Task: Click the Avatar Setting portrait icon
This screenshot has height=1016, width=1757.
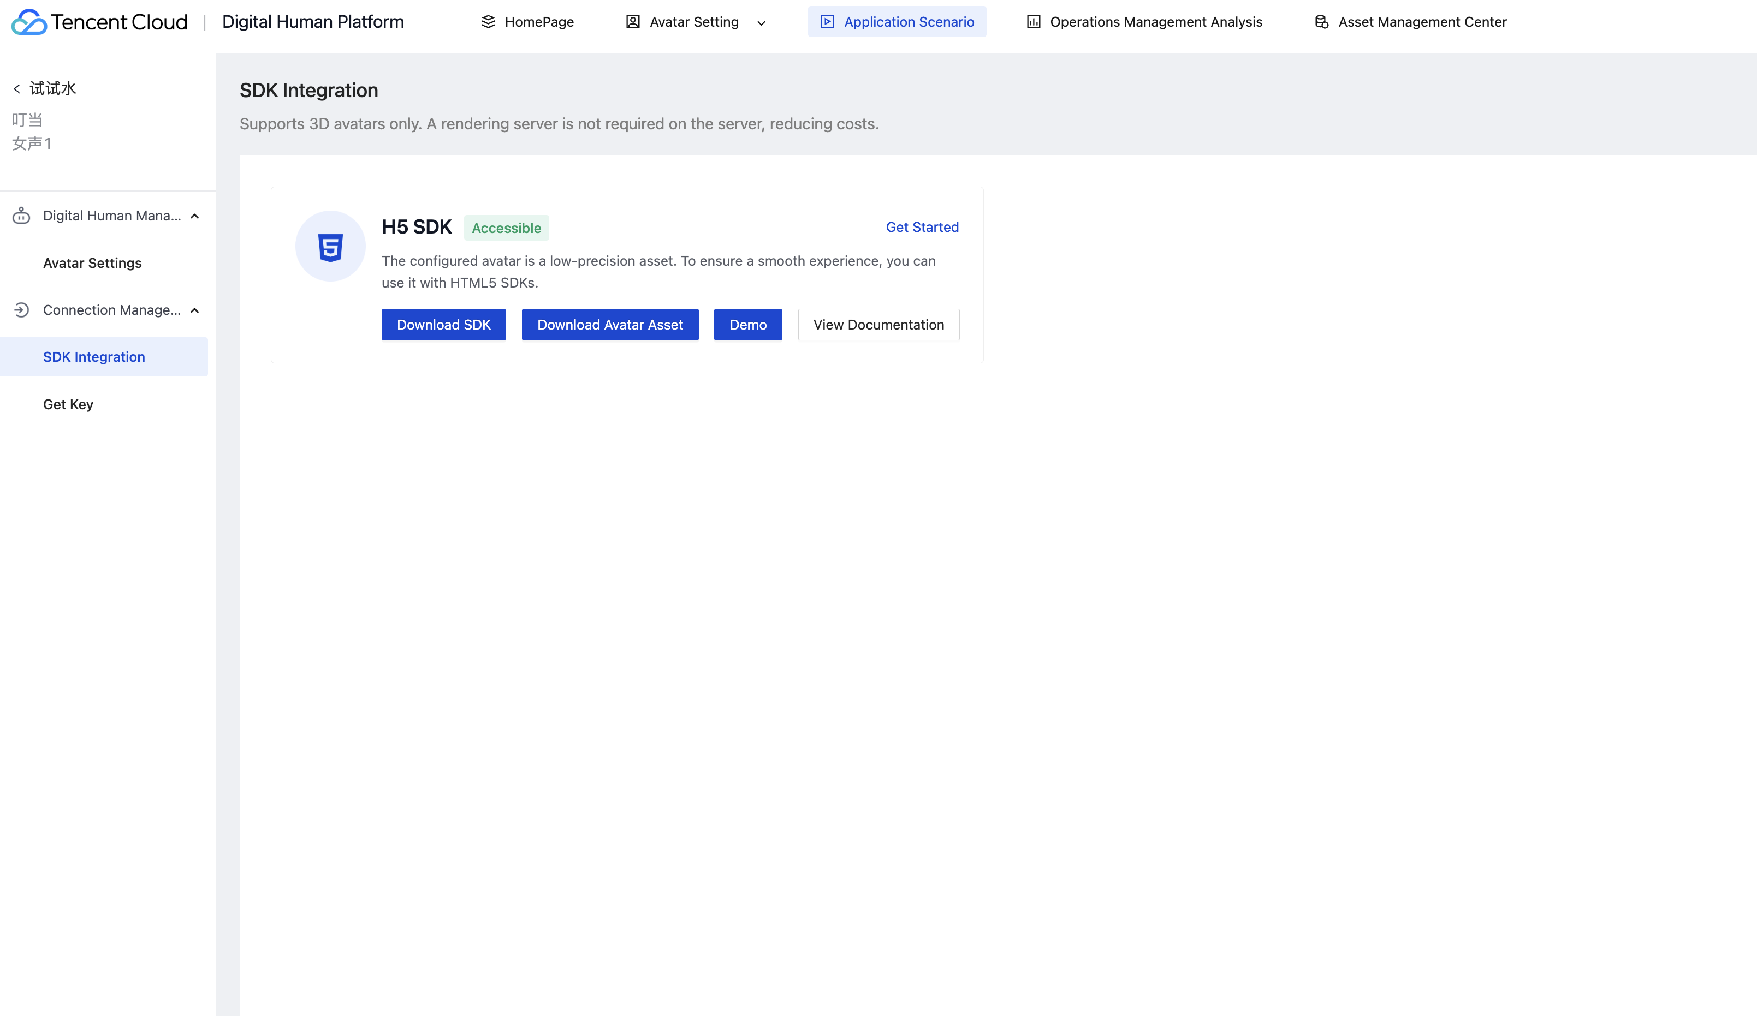Action: (632, 22)
